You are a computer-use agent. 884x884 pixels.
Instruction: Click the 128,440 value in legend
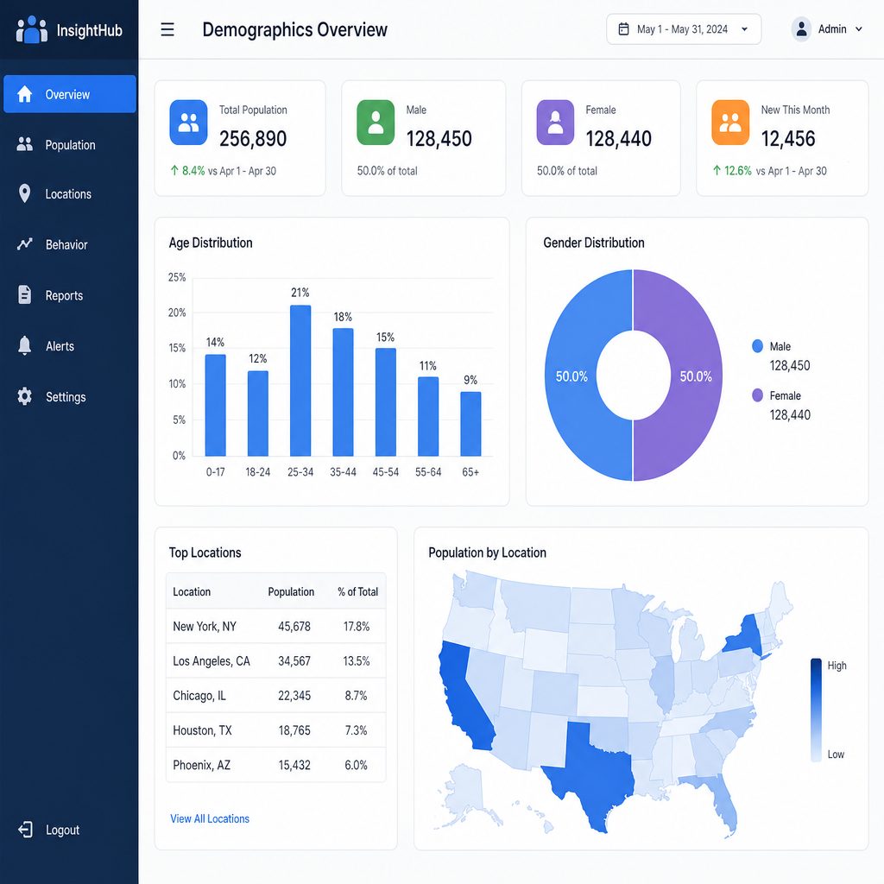pos(790,415)
